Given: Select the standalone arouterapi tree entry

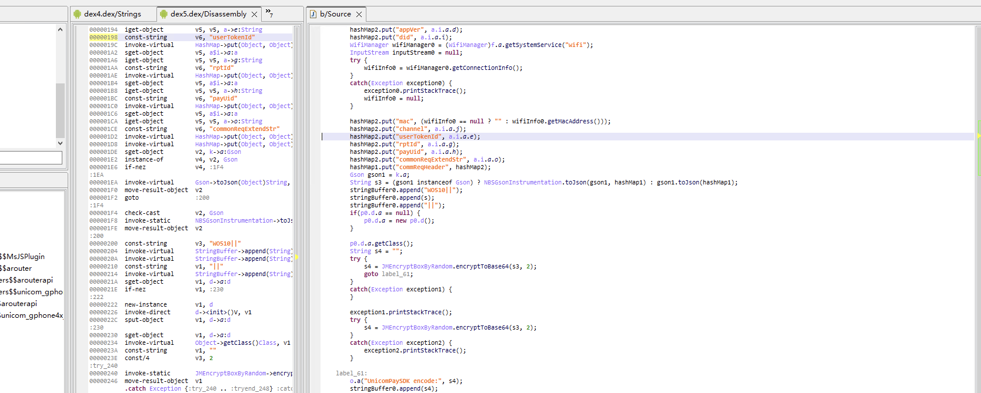Looking at the screenshot, I should tap(18, 304).
